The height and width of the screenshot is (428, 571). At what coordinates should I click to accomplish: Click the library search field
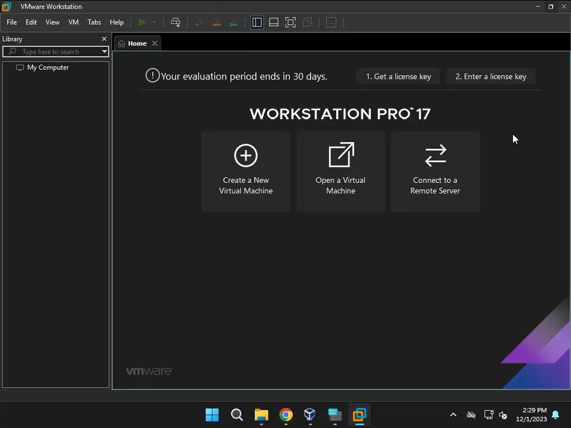pos(55,52)
